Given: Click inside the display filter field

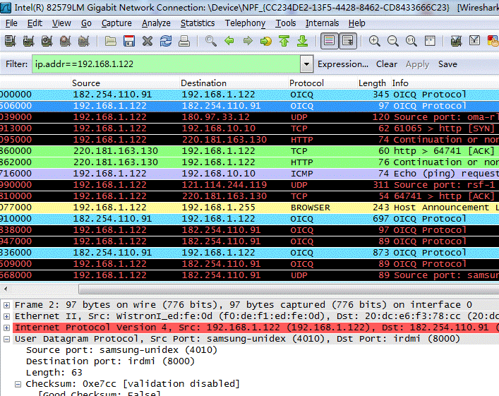Looking at the screenshot, I should pos(166,64).
